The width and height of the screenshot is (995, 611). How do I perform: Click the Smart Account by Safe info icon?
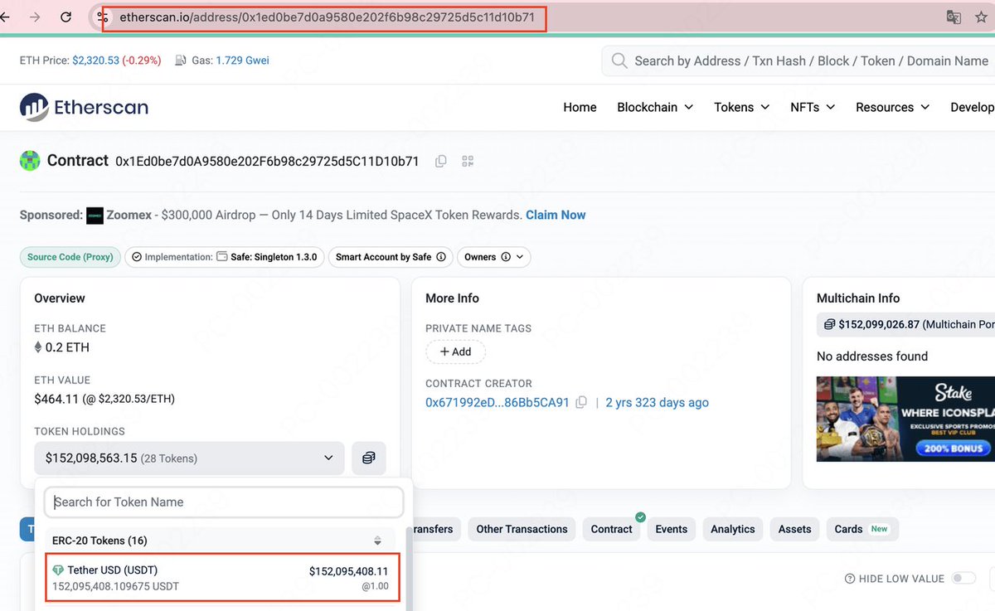441,257
